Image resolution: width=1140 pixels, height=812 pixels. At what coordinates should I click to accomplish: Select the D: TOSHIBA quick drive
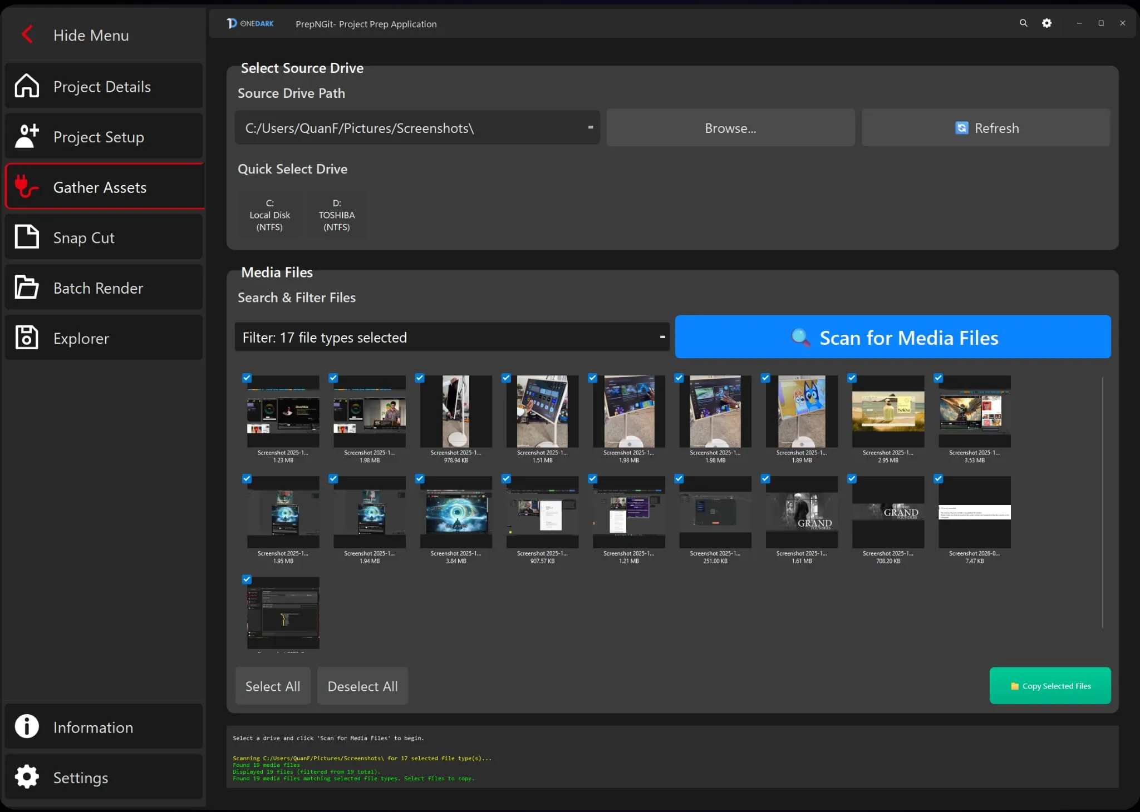click(x=337, y=215)
